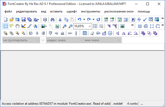Open the 'помощь' menu

tap(144, 11)
